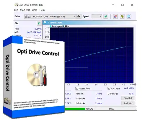142x120 pixels.
Task: Click the 68.7 MB/s burst rate value
Action: pos(129,88)
